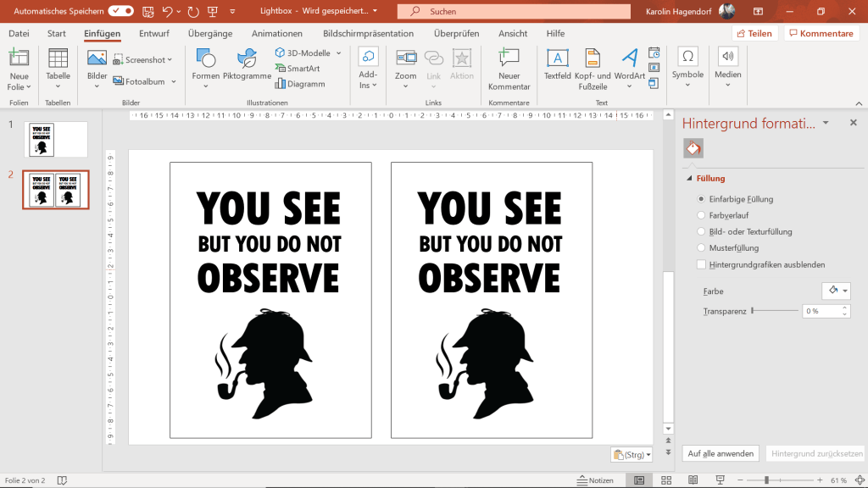Screen dimensions: 868x488
Task: Click the Piktogramme icon
Action: [247, 59]
